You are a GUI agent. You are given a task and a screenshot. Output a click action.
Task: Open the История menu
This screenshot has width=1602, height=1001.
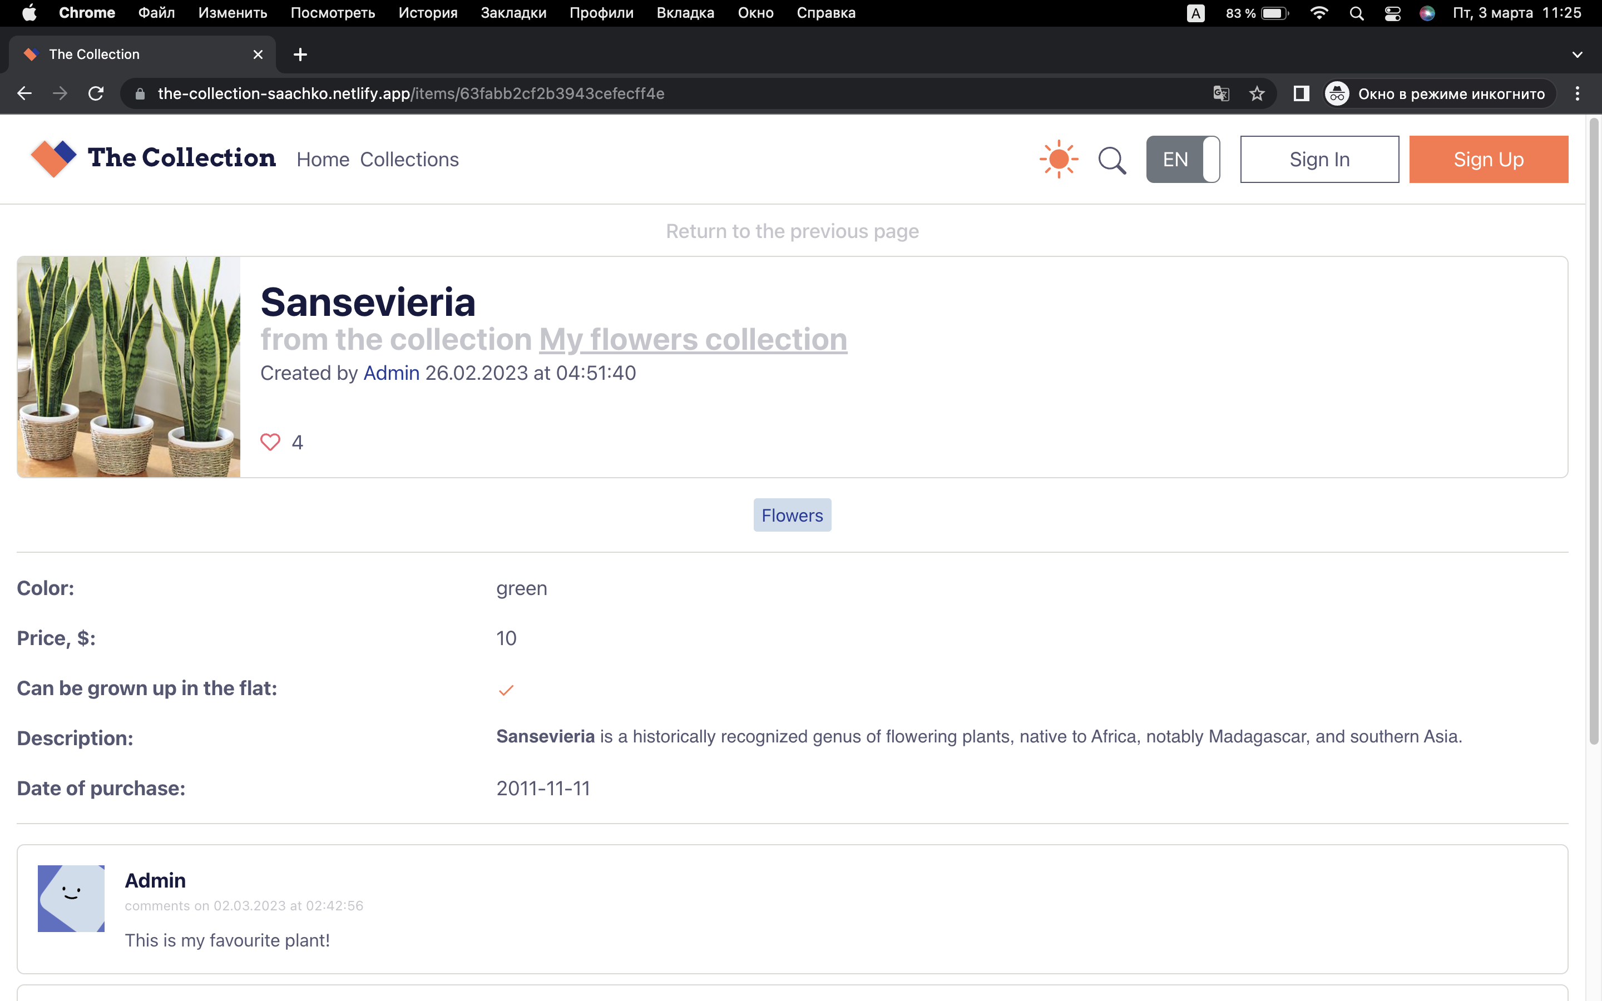(x=427, y=13)
